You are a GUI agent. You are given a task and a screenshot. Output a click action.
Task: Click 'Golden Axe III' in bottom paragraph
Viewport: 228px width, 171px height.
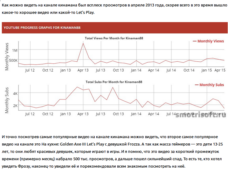pyautogui.click(x=73, y=144)
